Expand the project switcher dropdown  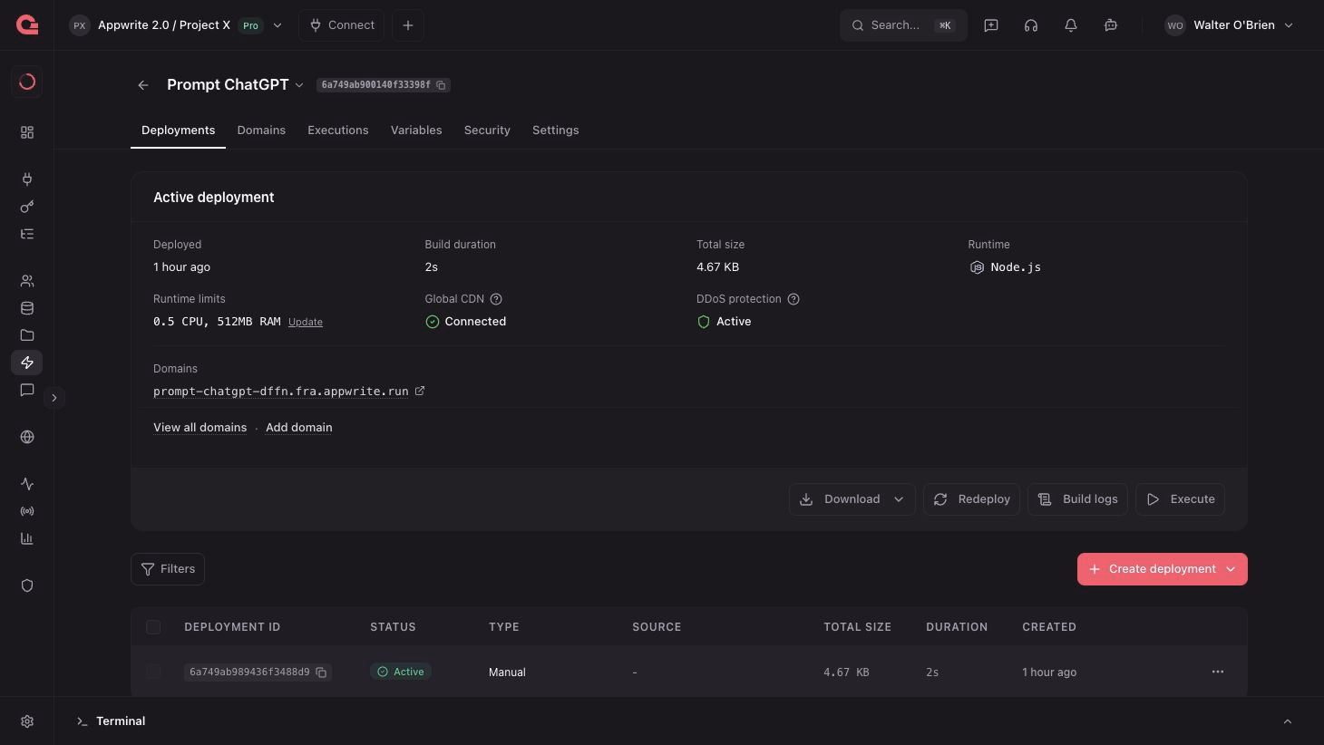click(277, 25)
